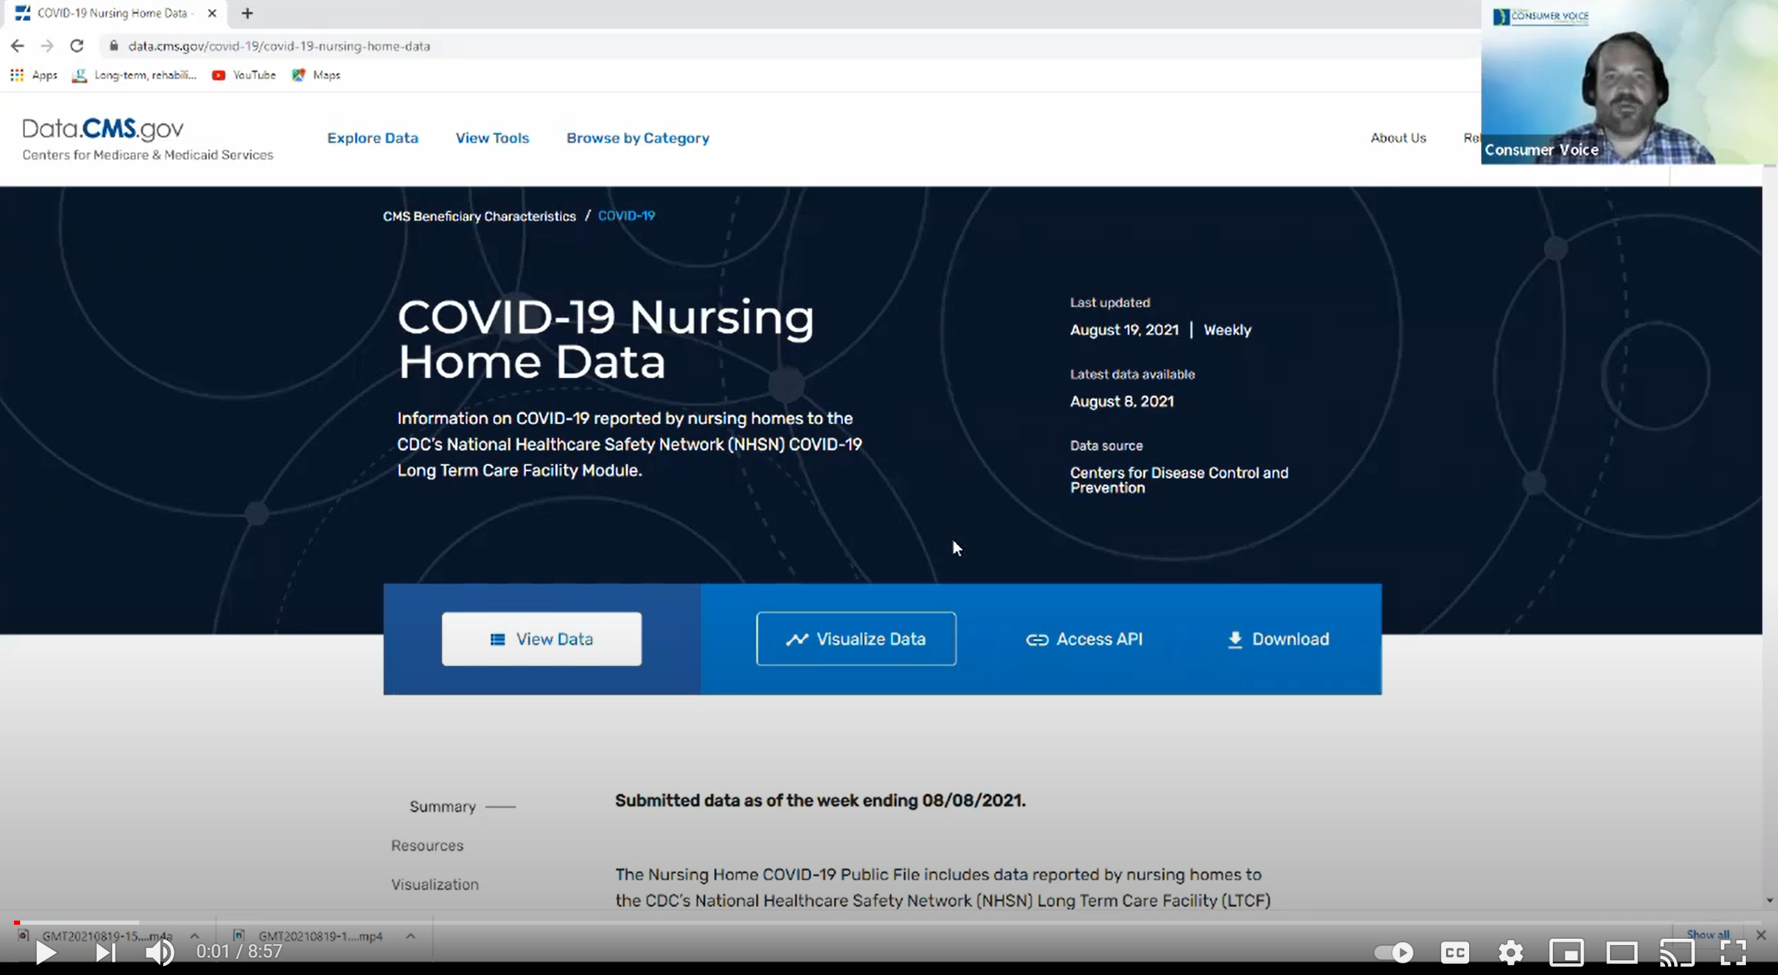Click Centers for Disease Control and Prevention text
Viewport: 1778px width, 975px height.
(x=1179, y=480)
